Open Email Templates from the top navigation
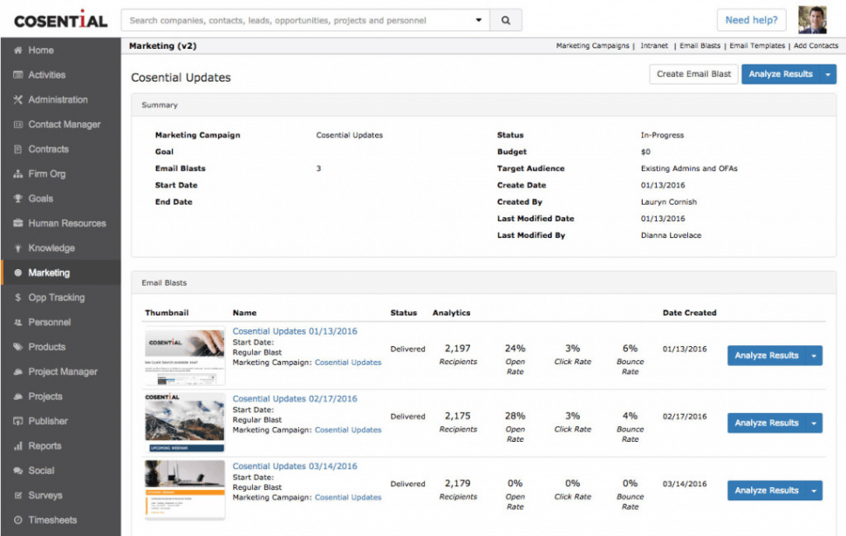The height and width of the screenshot is (536, 846). click(755, 45)
